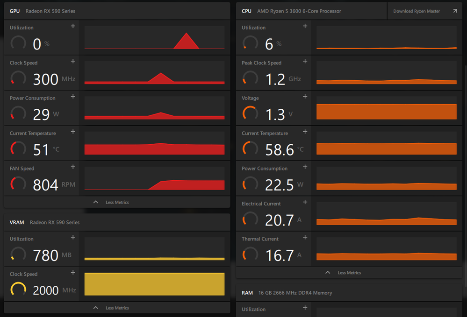
Task: Click the 1.2 GHz peak clock value
Action: point(283,79)
